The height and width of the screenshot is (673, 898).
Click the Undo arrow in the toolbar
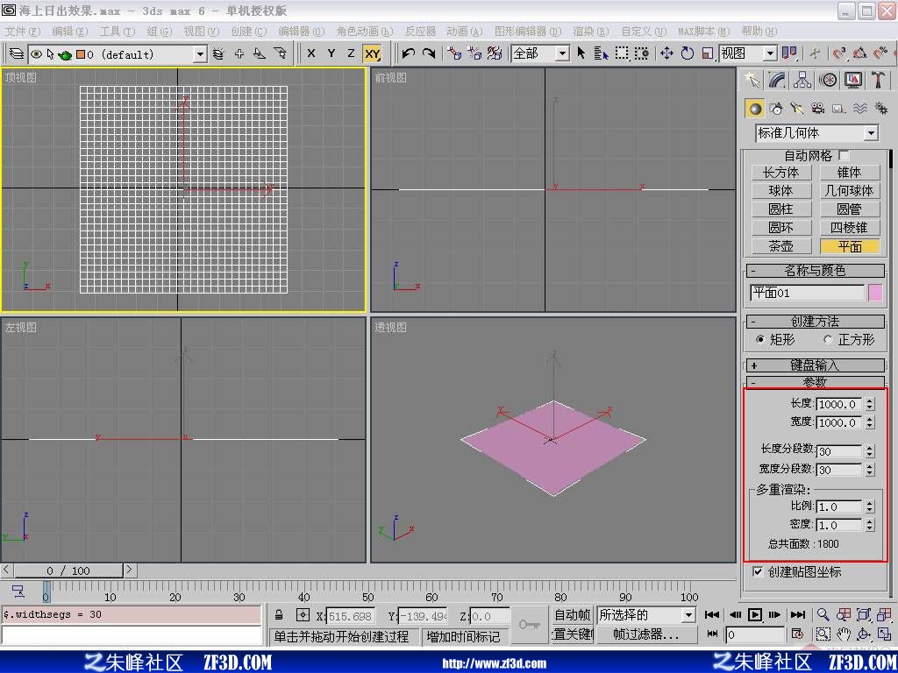point(409,53)
